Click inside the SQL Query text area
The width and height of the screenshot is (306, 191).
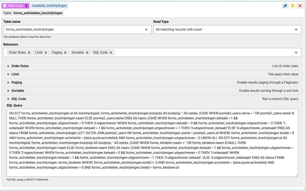152,143
